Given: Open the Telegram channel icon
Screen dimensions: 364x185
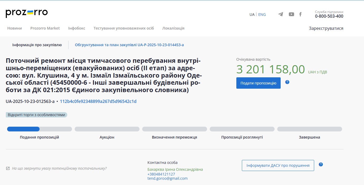Looking at the screenshot, I should click(281, 14).
